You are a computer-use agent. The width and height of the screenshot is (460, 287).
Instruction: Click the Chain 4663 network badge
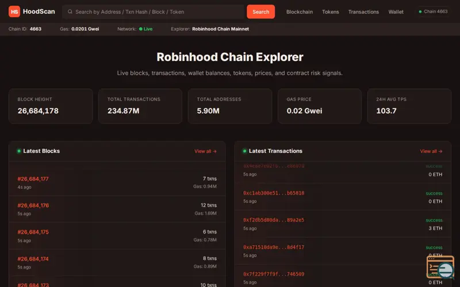tap(433, 11)
